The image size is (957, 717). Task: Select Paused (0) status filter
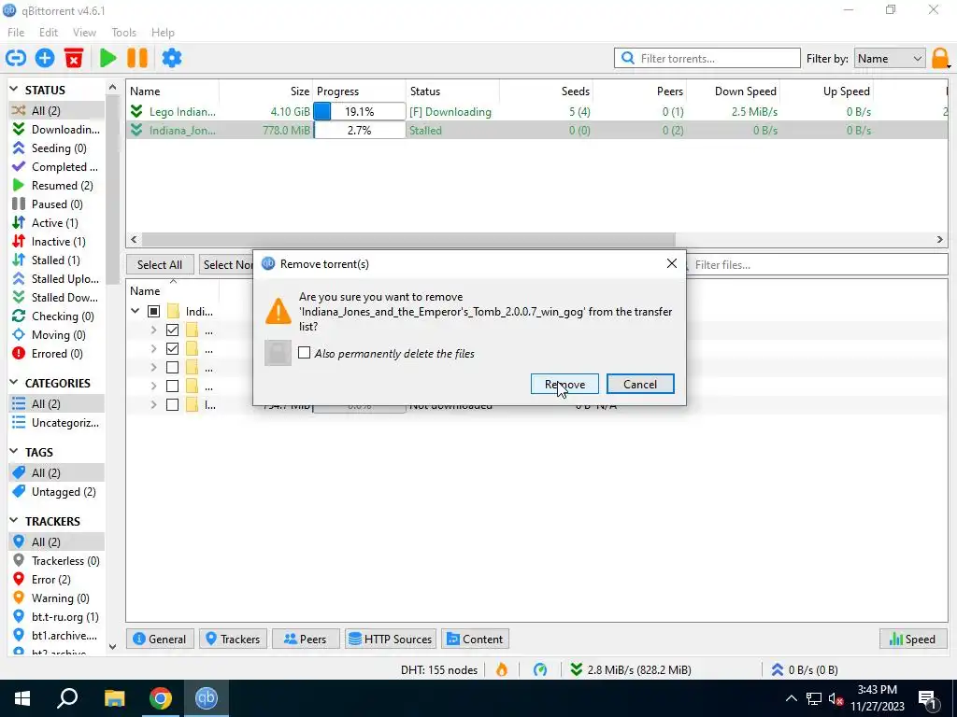[x=56, y=204]
